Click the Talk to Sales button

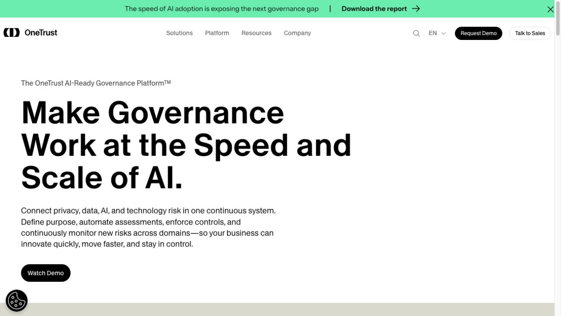pyautogui.click(x=530, y=33)
